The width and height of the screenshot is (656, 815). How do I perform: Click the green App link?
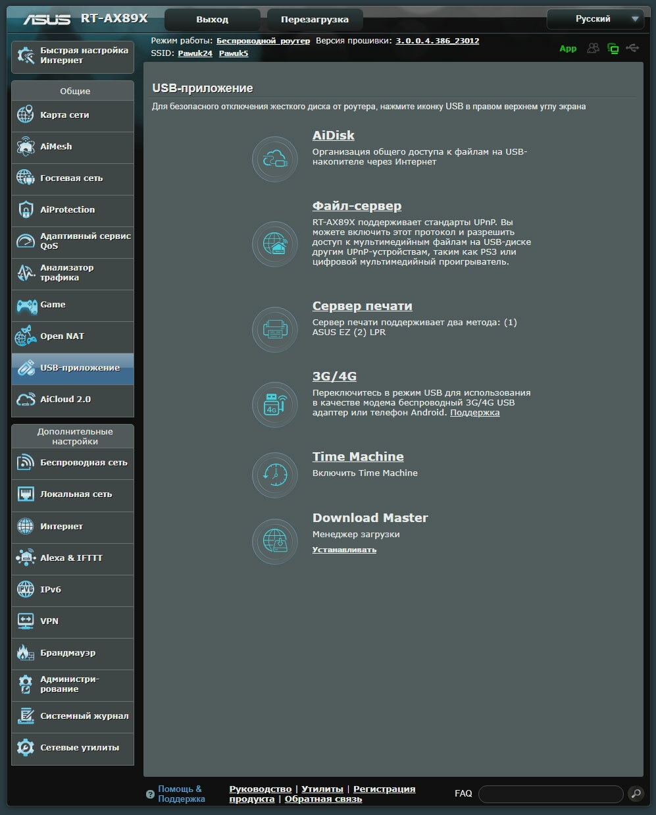pyautogui.click(x=568, y=49)
